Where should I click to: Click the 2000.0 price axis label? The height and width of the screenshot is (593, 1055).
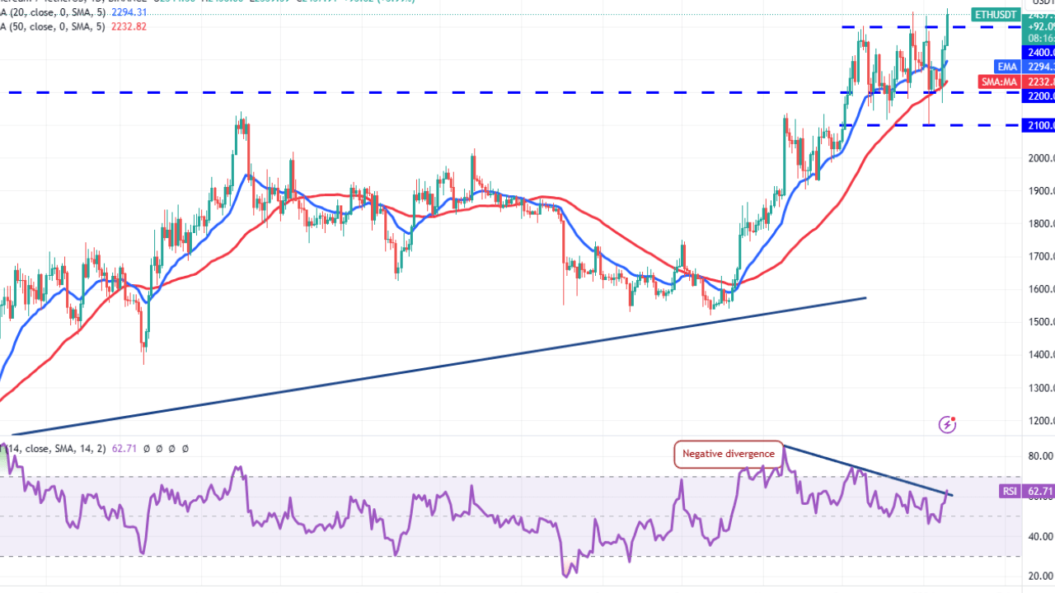tap(1040, 158)
